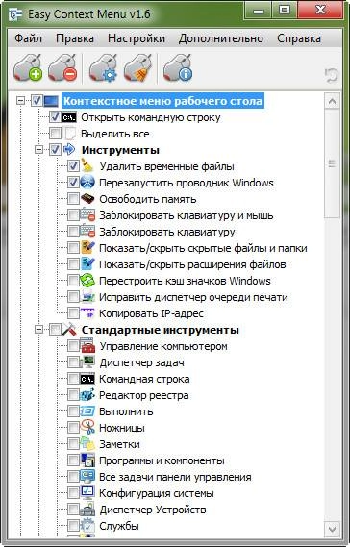The width and height of the screenshot is (350, 547).
Task: Select the Командная строка tree item
Action: point(144,379)
